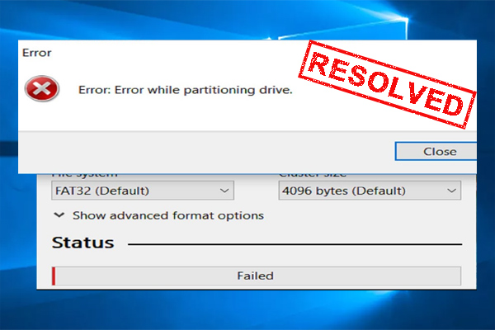
Task: Click the red error X icon
Action: (x=42, y=89)
